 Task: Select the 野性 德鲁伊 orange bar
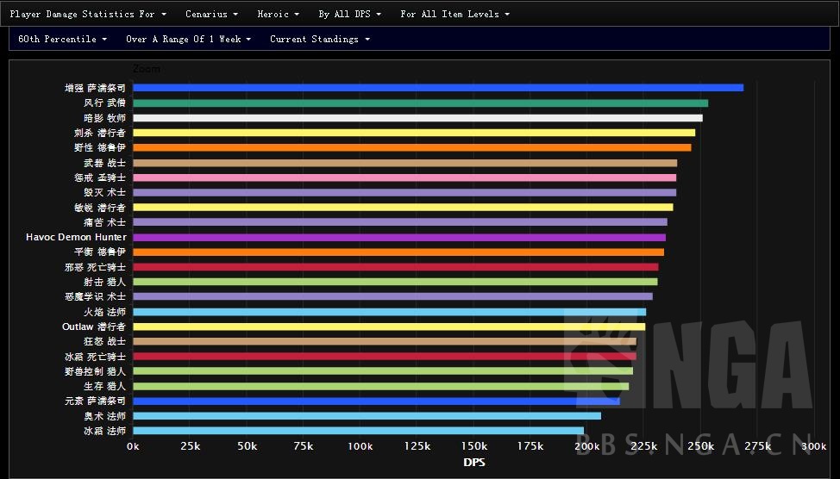click(412, 147)
